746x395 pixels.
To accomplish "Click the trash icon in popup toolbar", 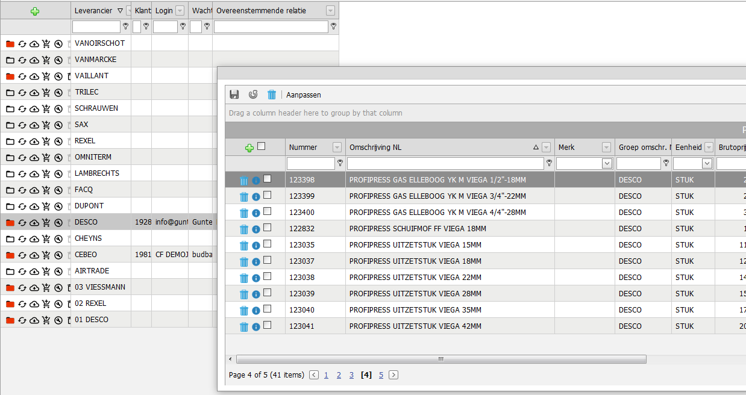I will [x=272, y=95].
